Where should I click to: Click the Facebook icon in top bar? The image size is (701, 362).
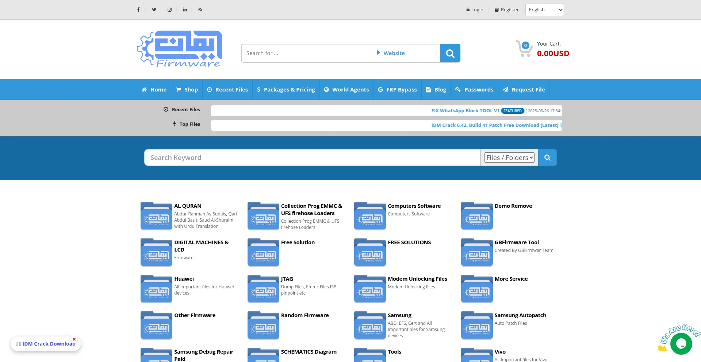(138, 10)
